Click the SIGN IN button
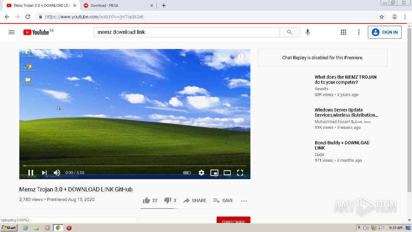The height and width of the screenshot is (232, 412). point(385,32)
